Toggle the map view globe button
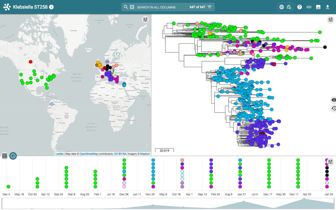The height and width of the screenshot is (210, 336). 282,7
